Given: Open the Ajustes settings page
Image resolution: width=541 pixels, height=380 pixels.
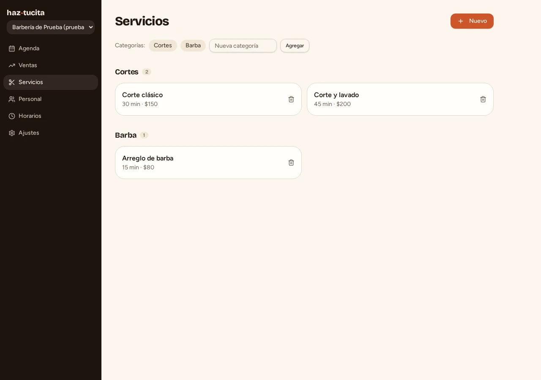Looking at the screenshot, I should [x=51, y=133].
